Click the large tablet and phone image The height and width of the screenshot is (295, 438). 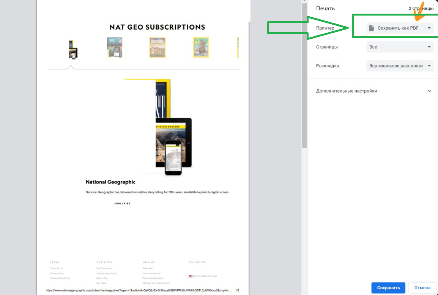point(158,127)
